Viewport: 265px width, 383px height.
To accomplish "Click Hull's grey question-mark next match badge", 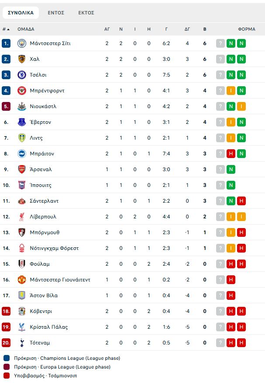I will tap(220, 59).
